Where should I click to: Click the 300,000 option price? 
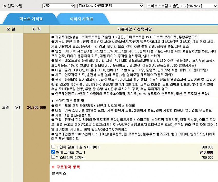click(207, 147)
